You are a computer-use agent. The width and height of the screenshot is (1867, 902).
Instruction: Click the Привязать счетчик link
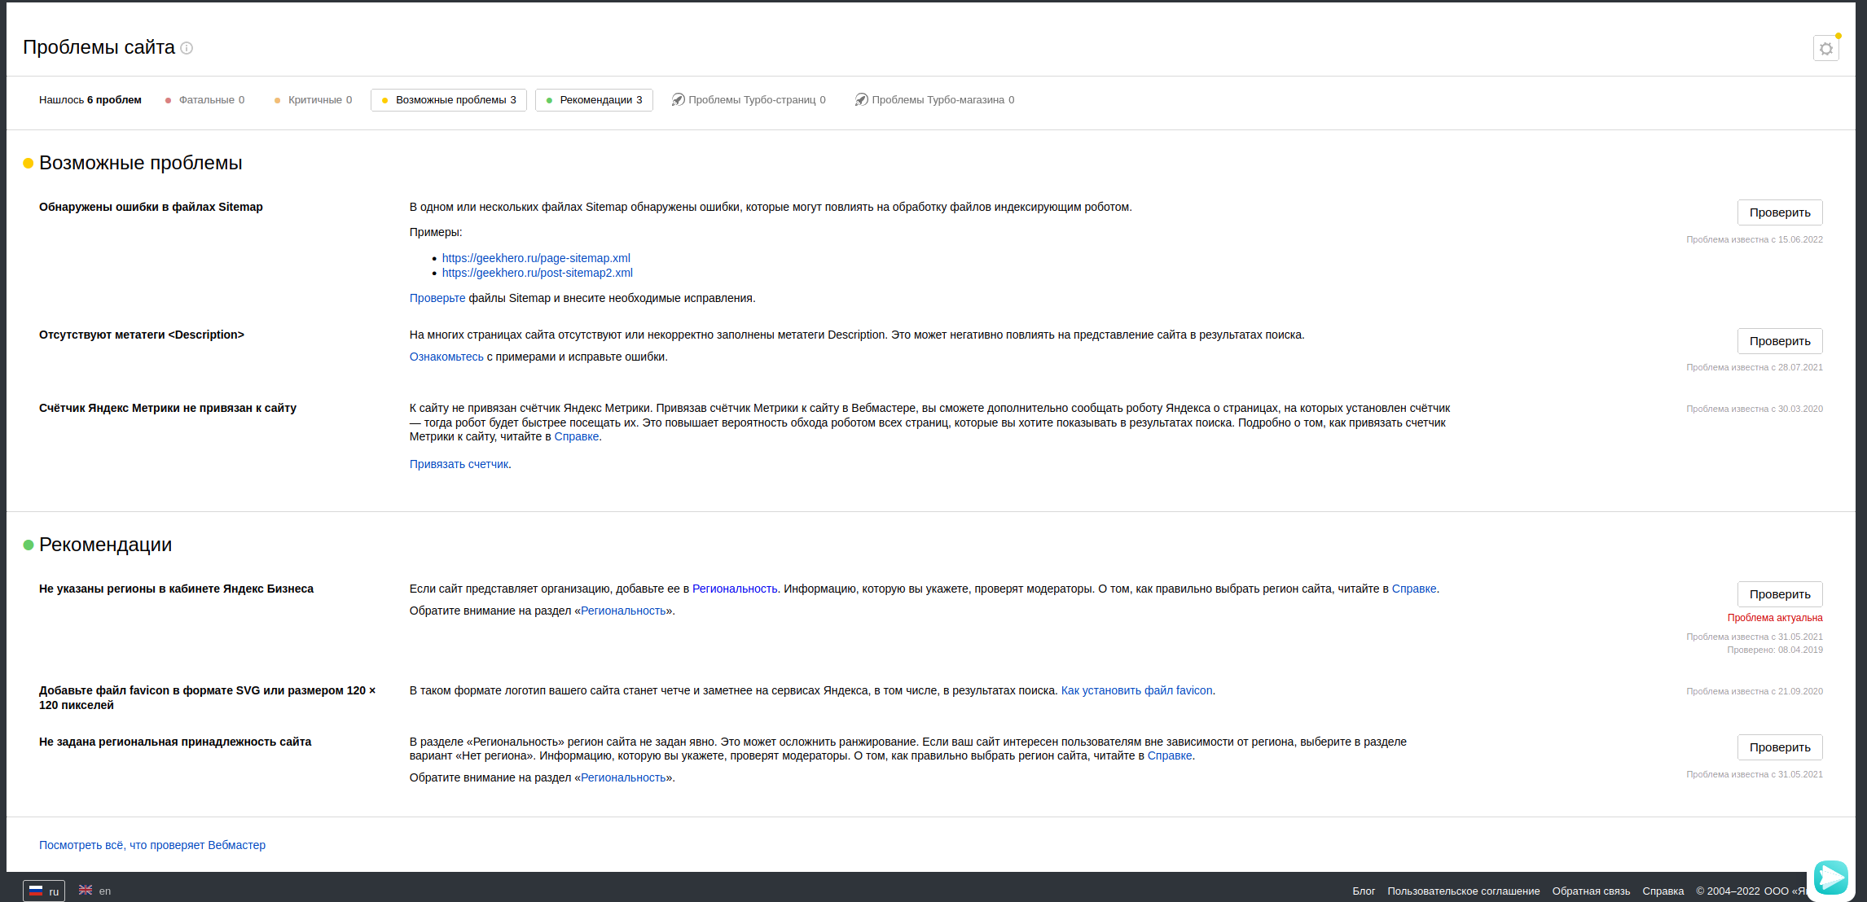tap(459, 464)
